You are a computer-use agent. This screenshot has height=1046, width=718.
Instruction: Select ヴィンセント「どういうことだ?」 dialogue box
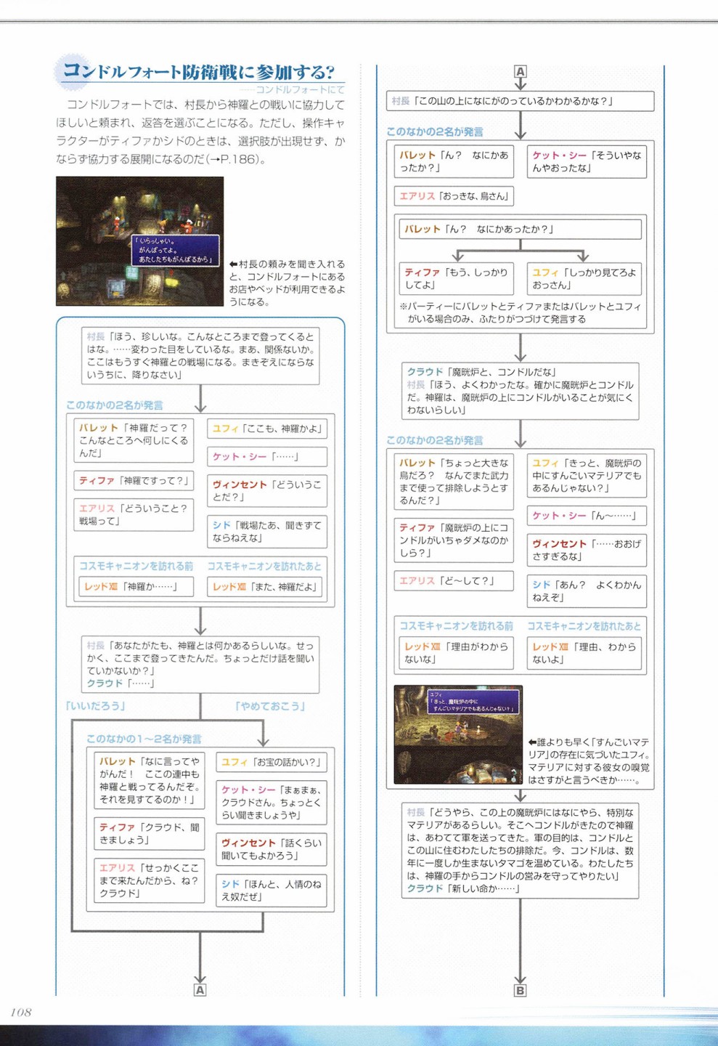click(x=266, y=490)
